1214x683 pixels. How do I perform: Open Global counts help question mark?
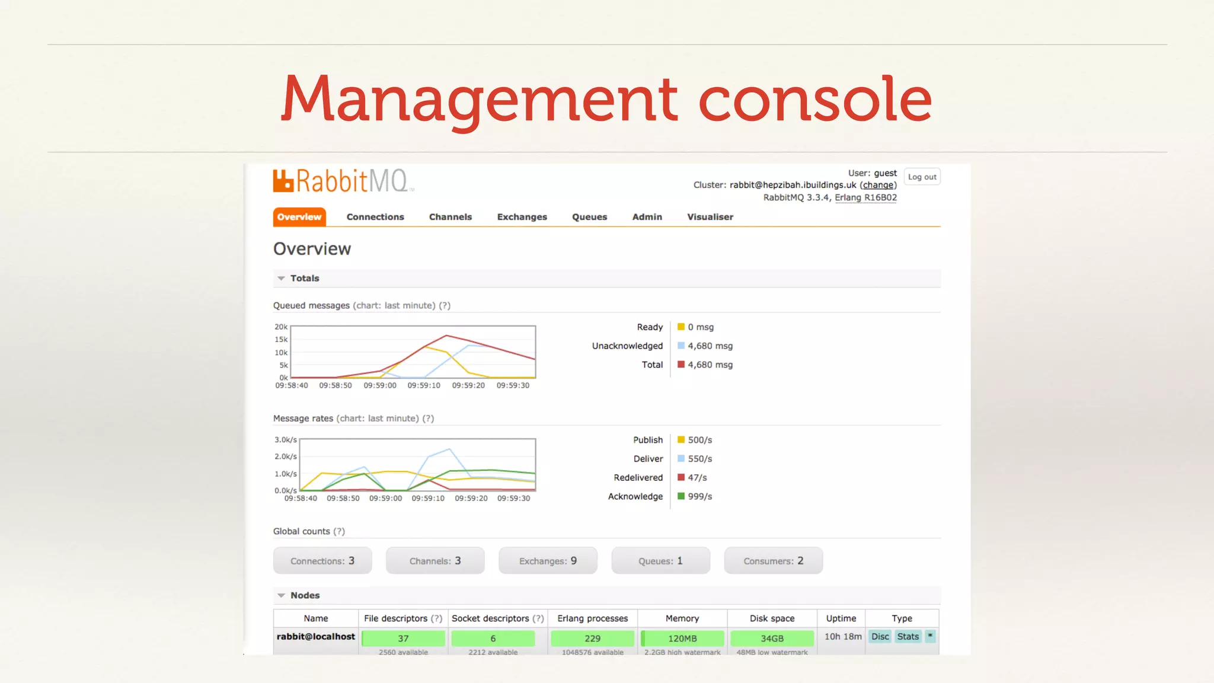coord(339,531)
